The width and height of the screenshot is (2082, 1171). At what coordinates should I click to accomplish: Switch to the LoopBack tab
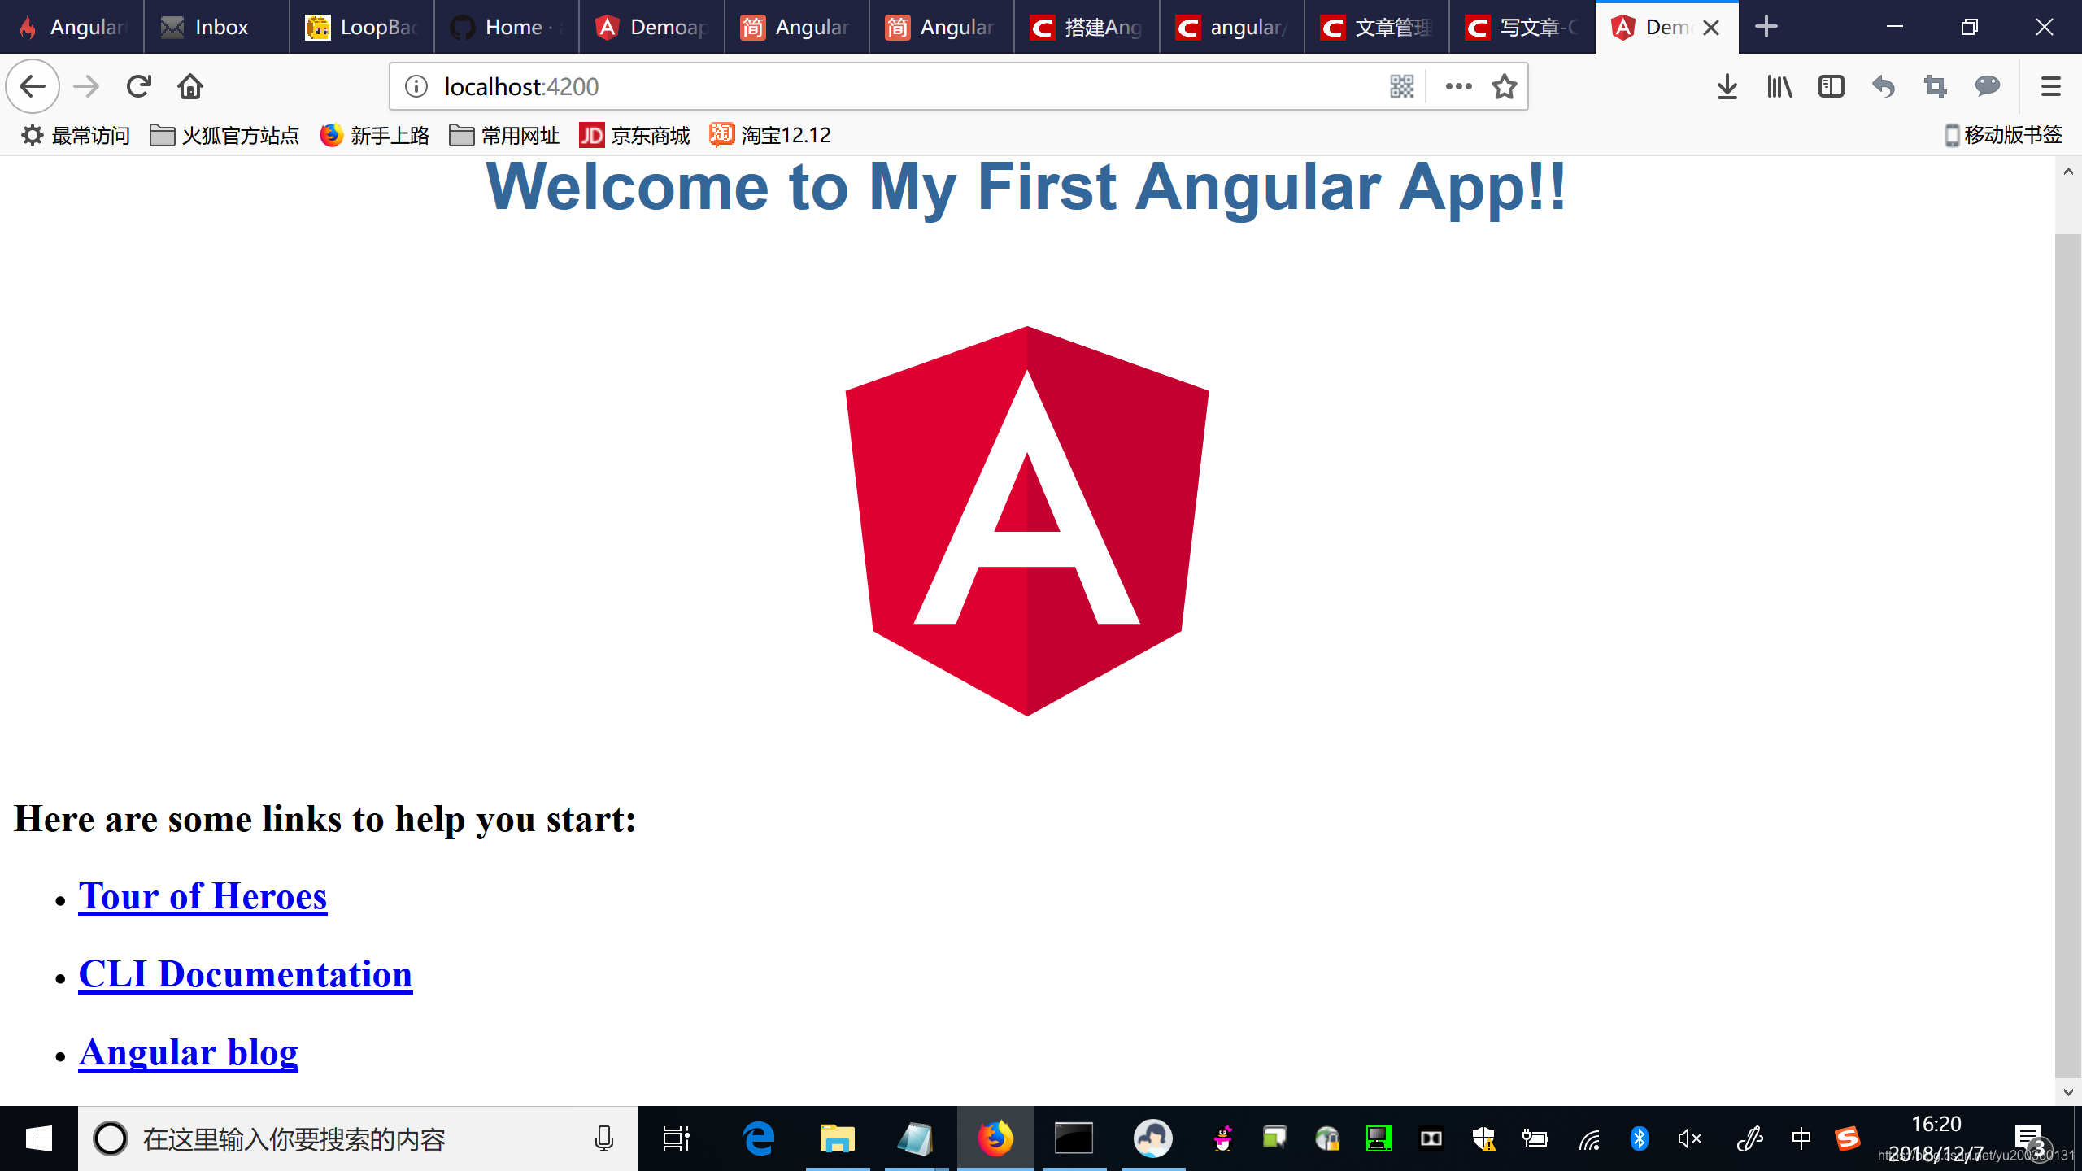coord(361,27)
